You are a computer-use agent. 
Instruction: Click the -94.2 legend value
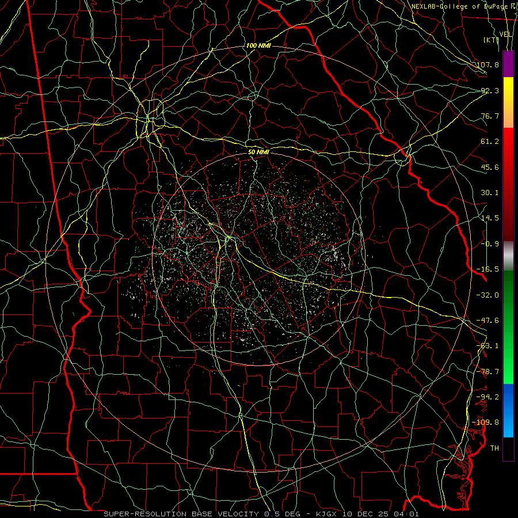(x=487, y=397)
